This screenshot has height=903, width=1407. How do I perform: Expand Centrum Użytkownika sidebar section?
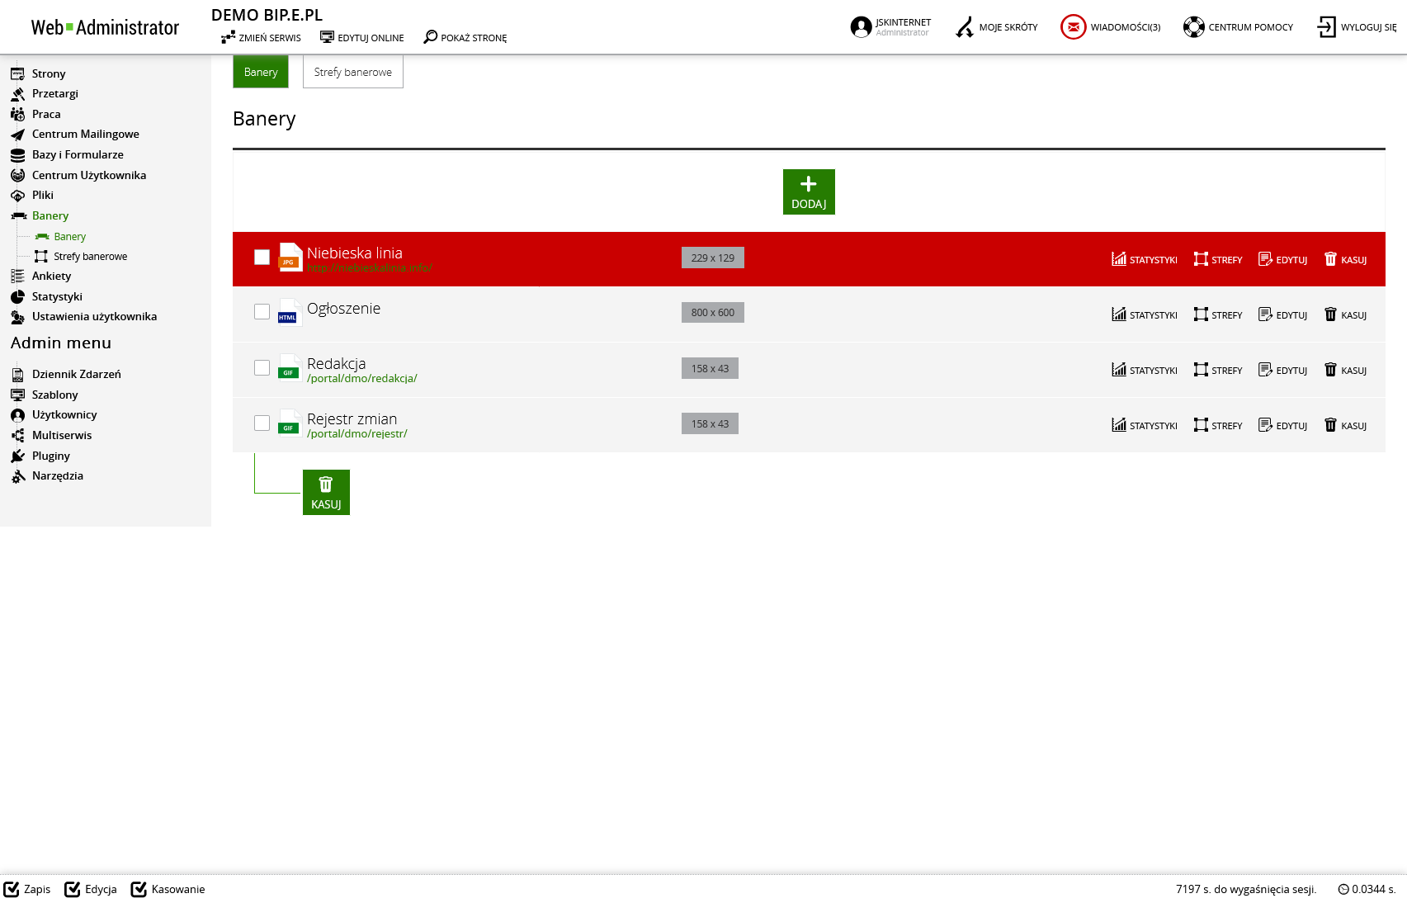(88, 175)
